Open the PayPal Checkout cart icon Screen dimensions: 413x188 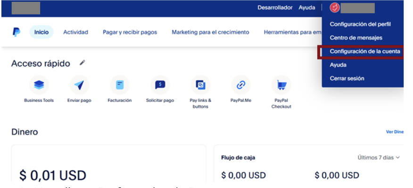point(281,85)
